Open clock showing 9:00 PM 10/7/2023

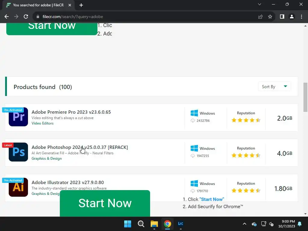coord(287,224)
